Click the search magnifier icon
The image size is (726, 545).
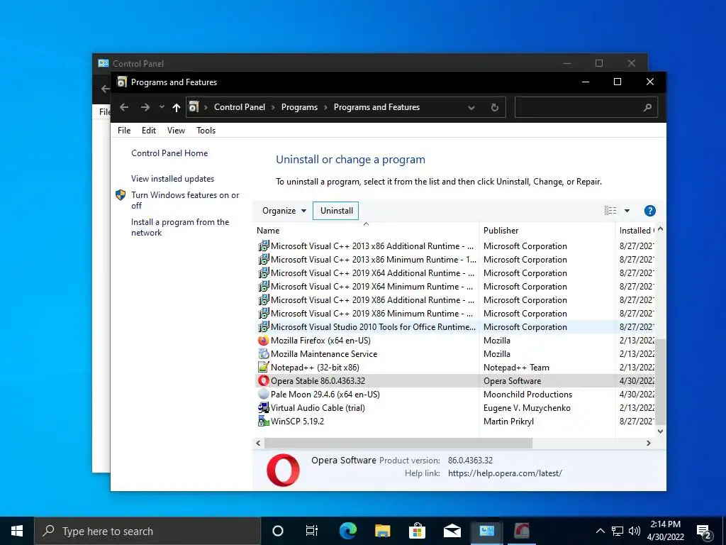[647, 108]
